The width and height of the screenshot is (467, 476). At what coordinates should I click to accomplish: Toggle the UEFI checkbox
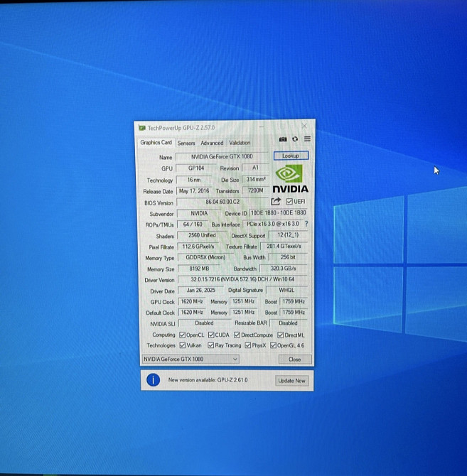pyautogui.click(x=289, y=202)
